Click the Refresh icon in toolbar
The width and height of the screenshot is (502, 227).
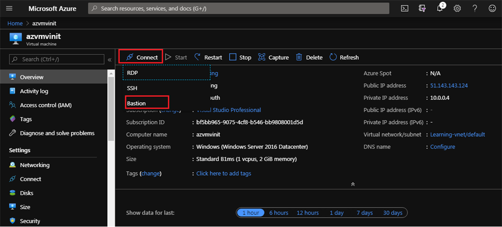(333, 57)
